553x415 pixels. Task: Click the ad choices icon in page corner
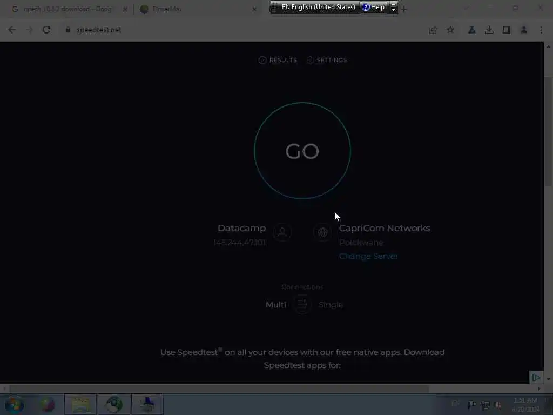click(536, 378)
